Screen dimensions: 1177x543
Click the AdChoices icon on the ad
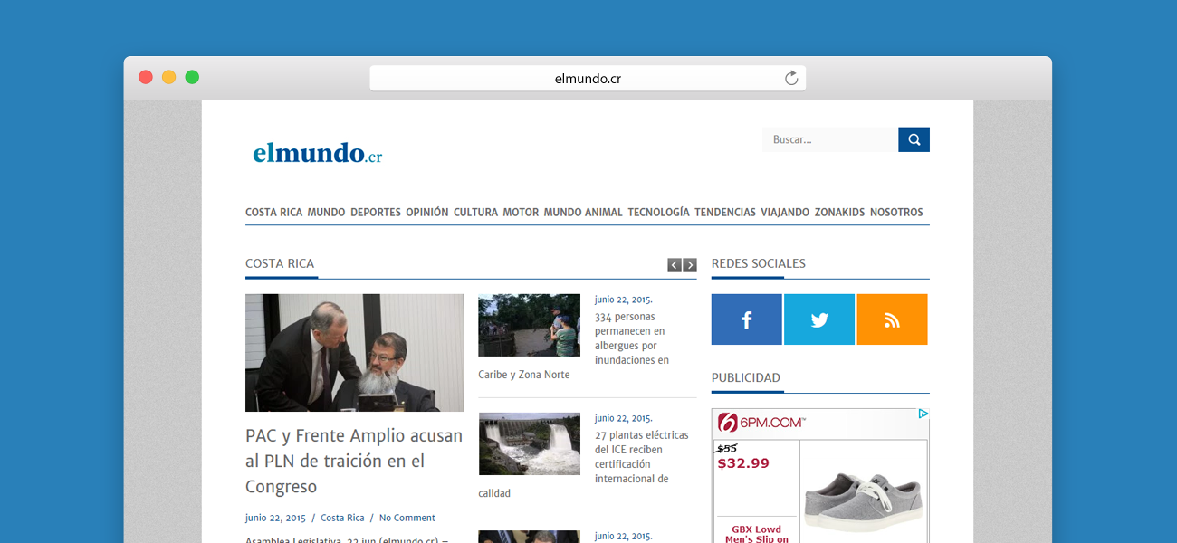923,414
